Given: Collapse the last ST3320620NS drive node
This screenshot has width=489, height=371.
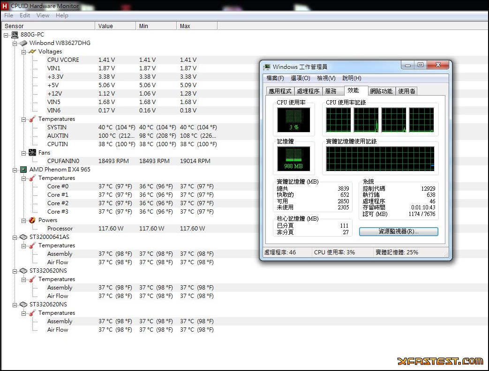Looking at the screenshot, I should tap(15, 304).
